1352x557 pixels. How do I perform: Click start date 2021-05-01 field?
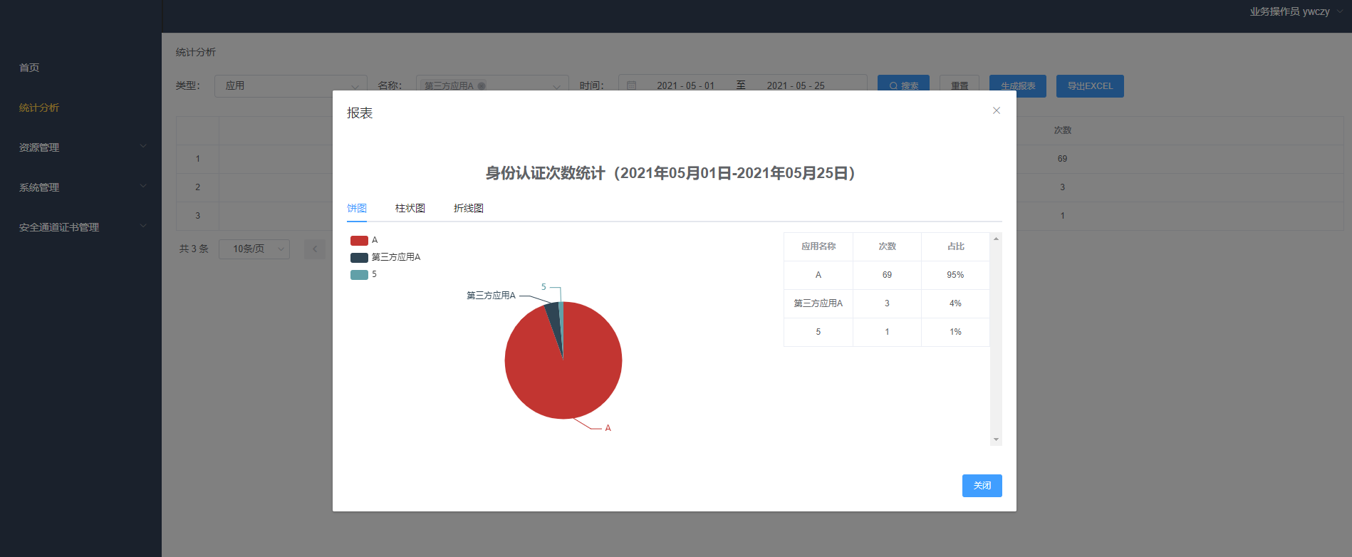click(x=685, y=85)
